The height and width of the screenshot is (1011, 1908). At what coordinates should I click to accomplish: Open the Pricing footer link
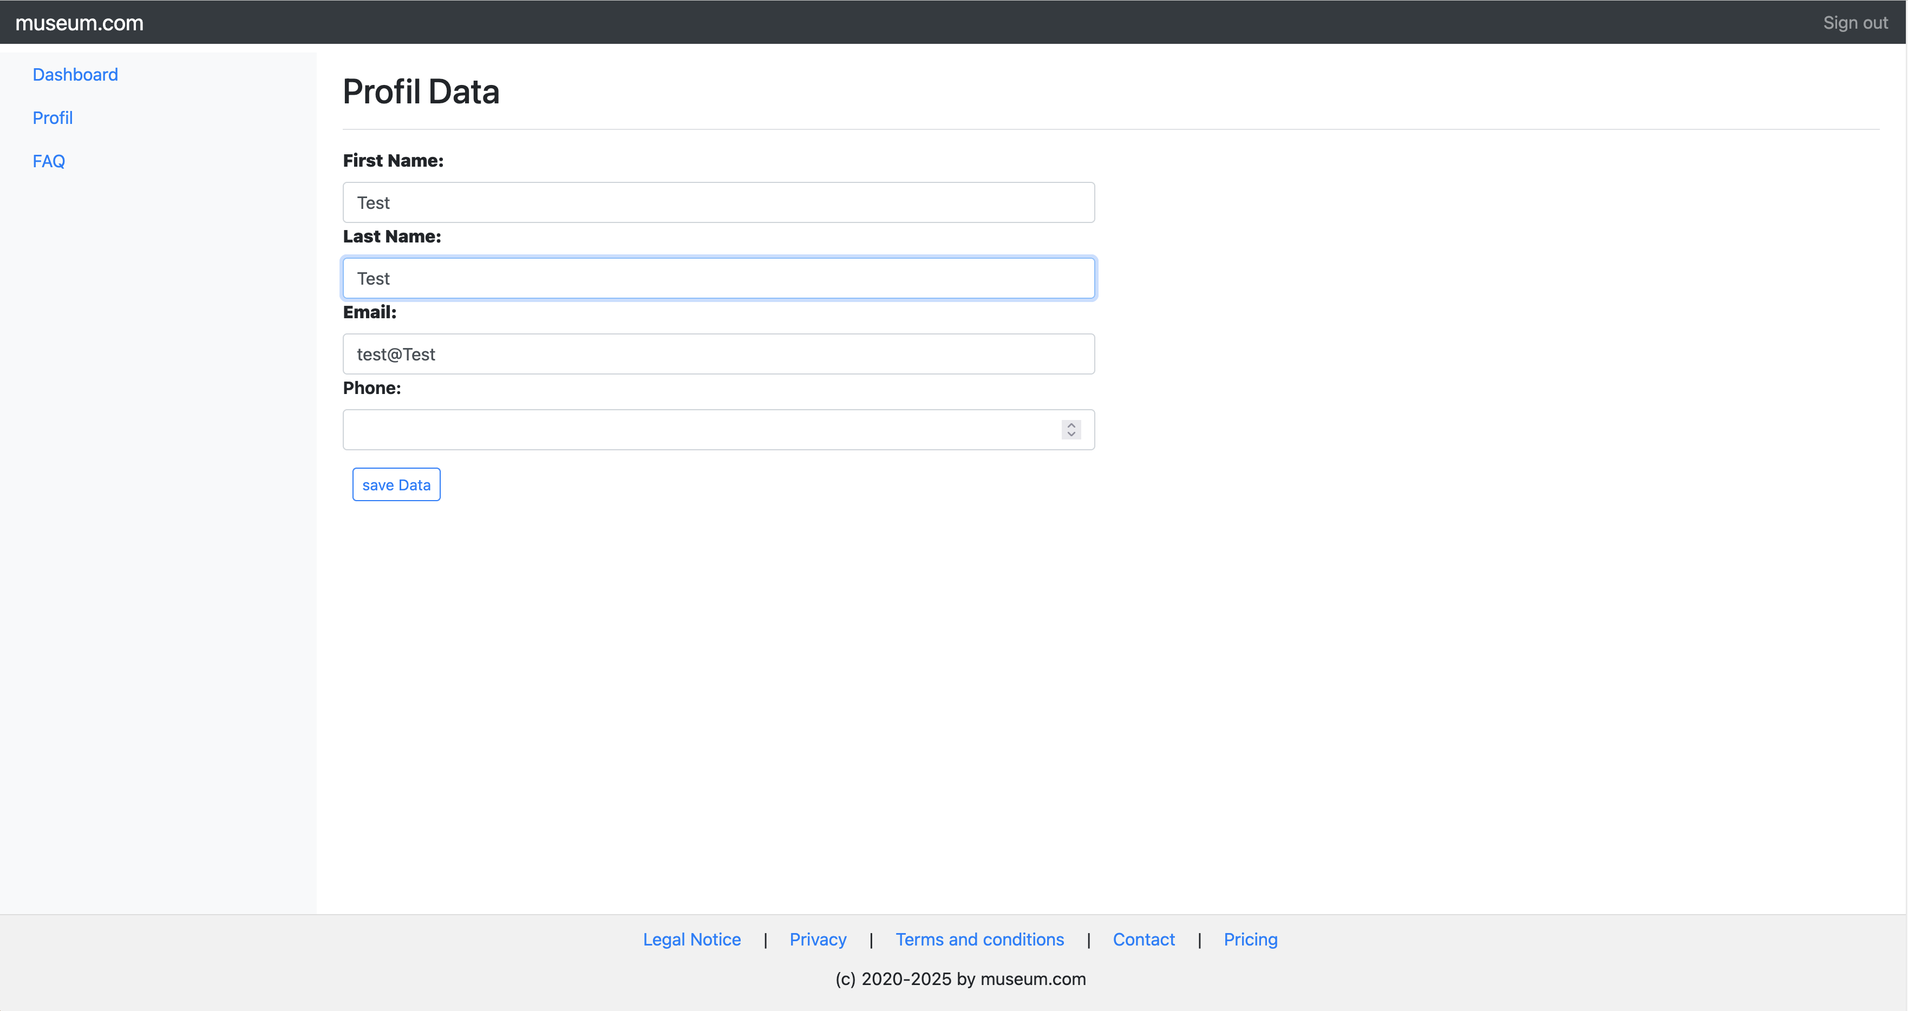[1250, 939]
